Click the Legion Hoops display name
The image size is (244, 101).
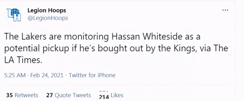[x=47, y=10]
